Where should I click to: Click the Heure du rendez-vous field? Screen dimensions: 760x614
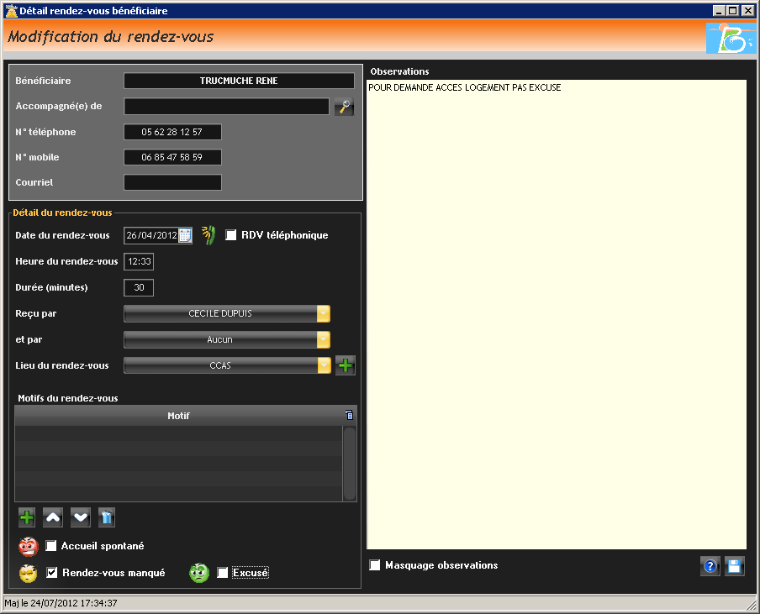point(139,262)
